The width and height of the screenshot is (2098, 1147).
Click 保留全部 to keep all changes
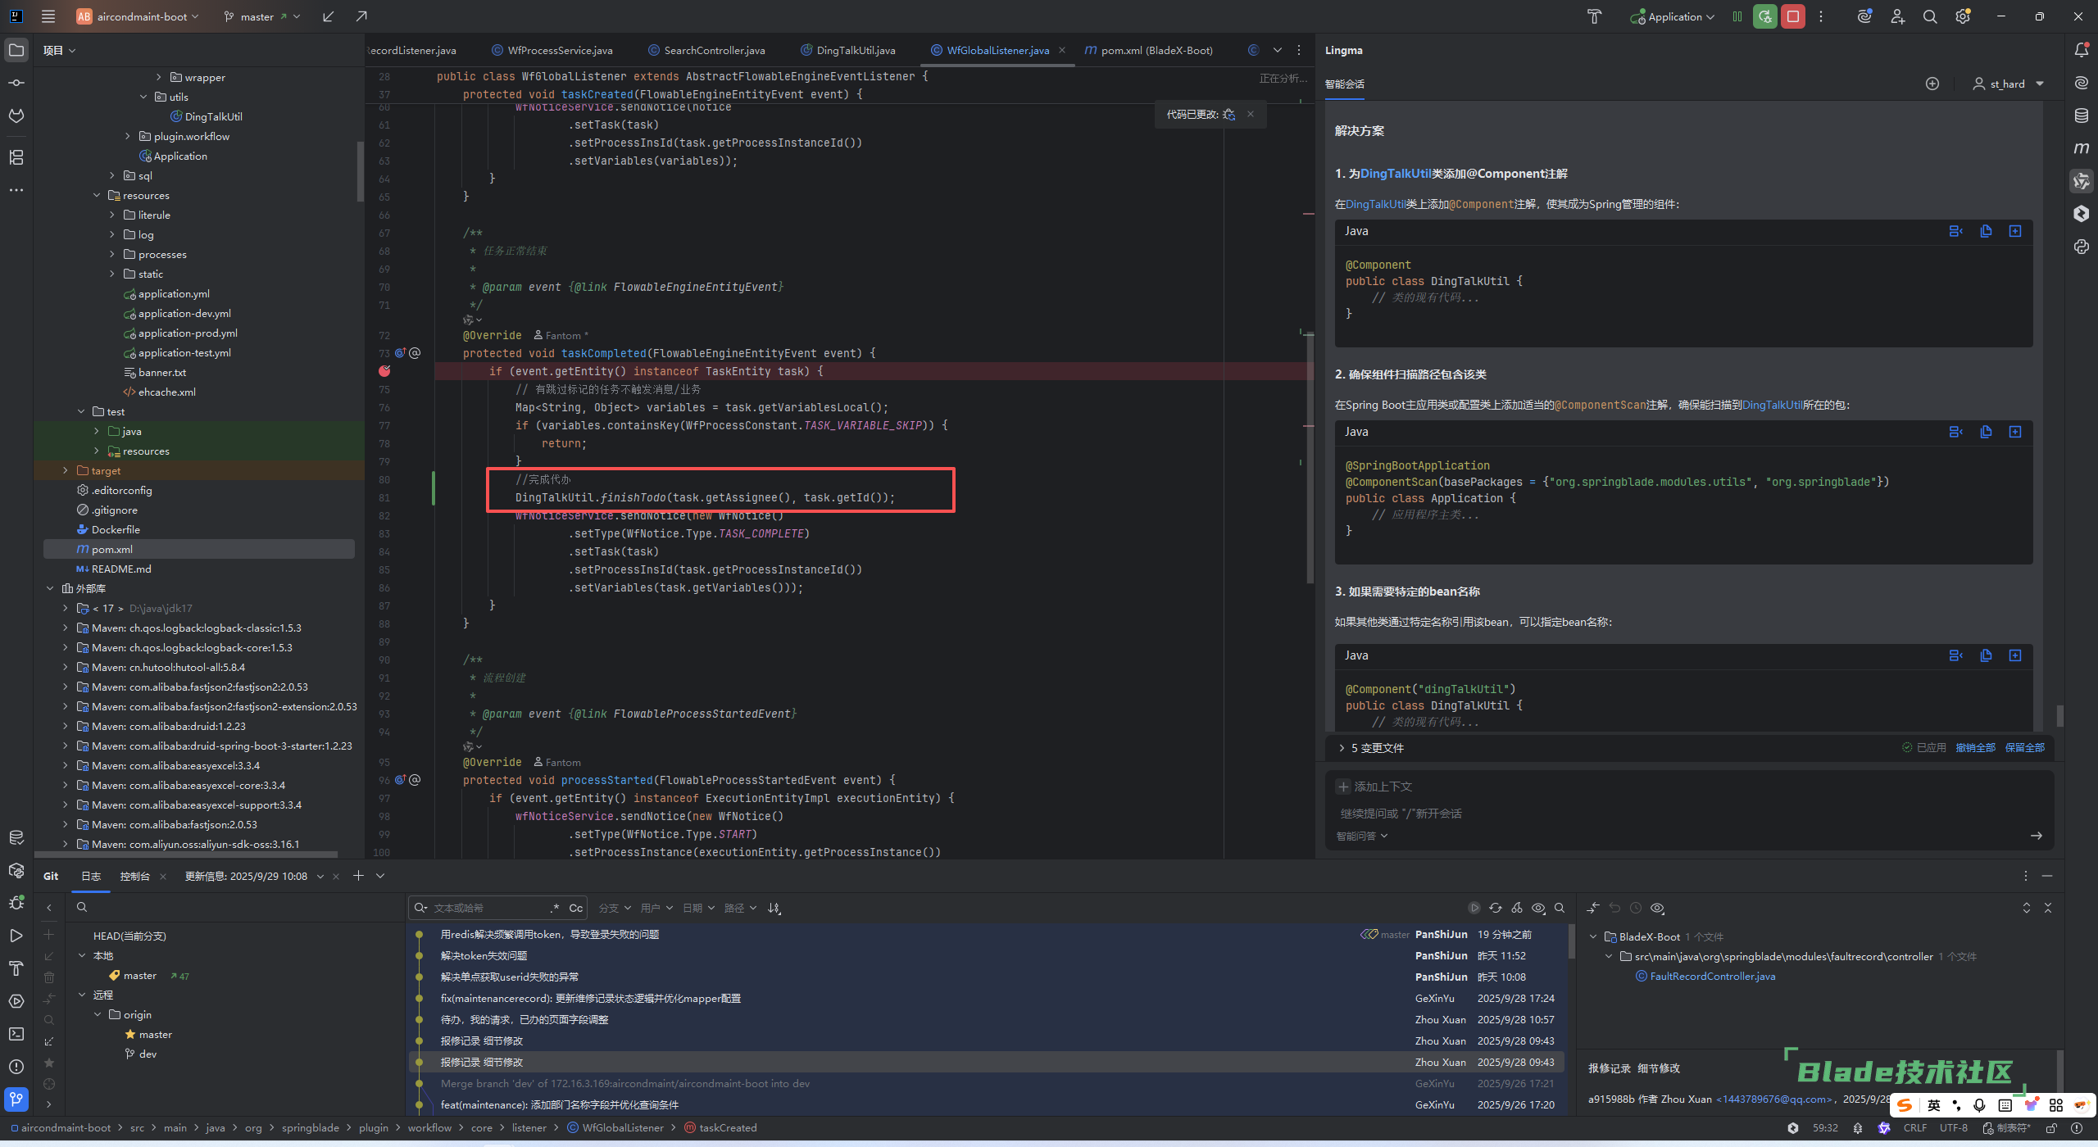(2024, 748)
